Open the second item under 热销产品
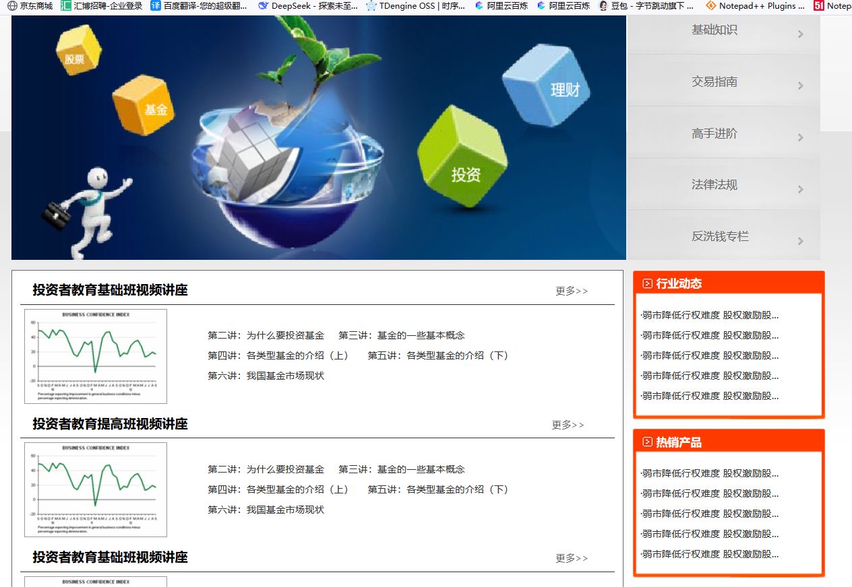 710,493
